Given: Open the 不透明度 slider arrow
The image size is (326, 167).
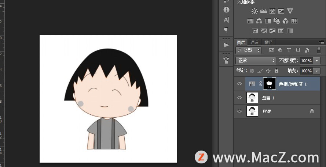Looking at the screenshot, I should (316, 61).
